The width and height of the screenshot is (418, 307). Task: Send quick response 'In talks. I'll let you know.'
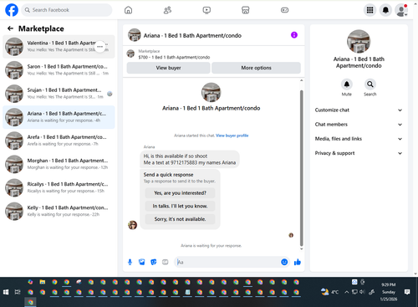(180, 206)
